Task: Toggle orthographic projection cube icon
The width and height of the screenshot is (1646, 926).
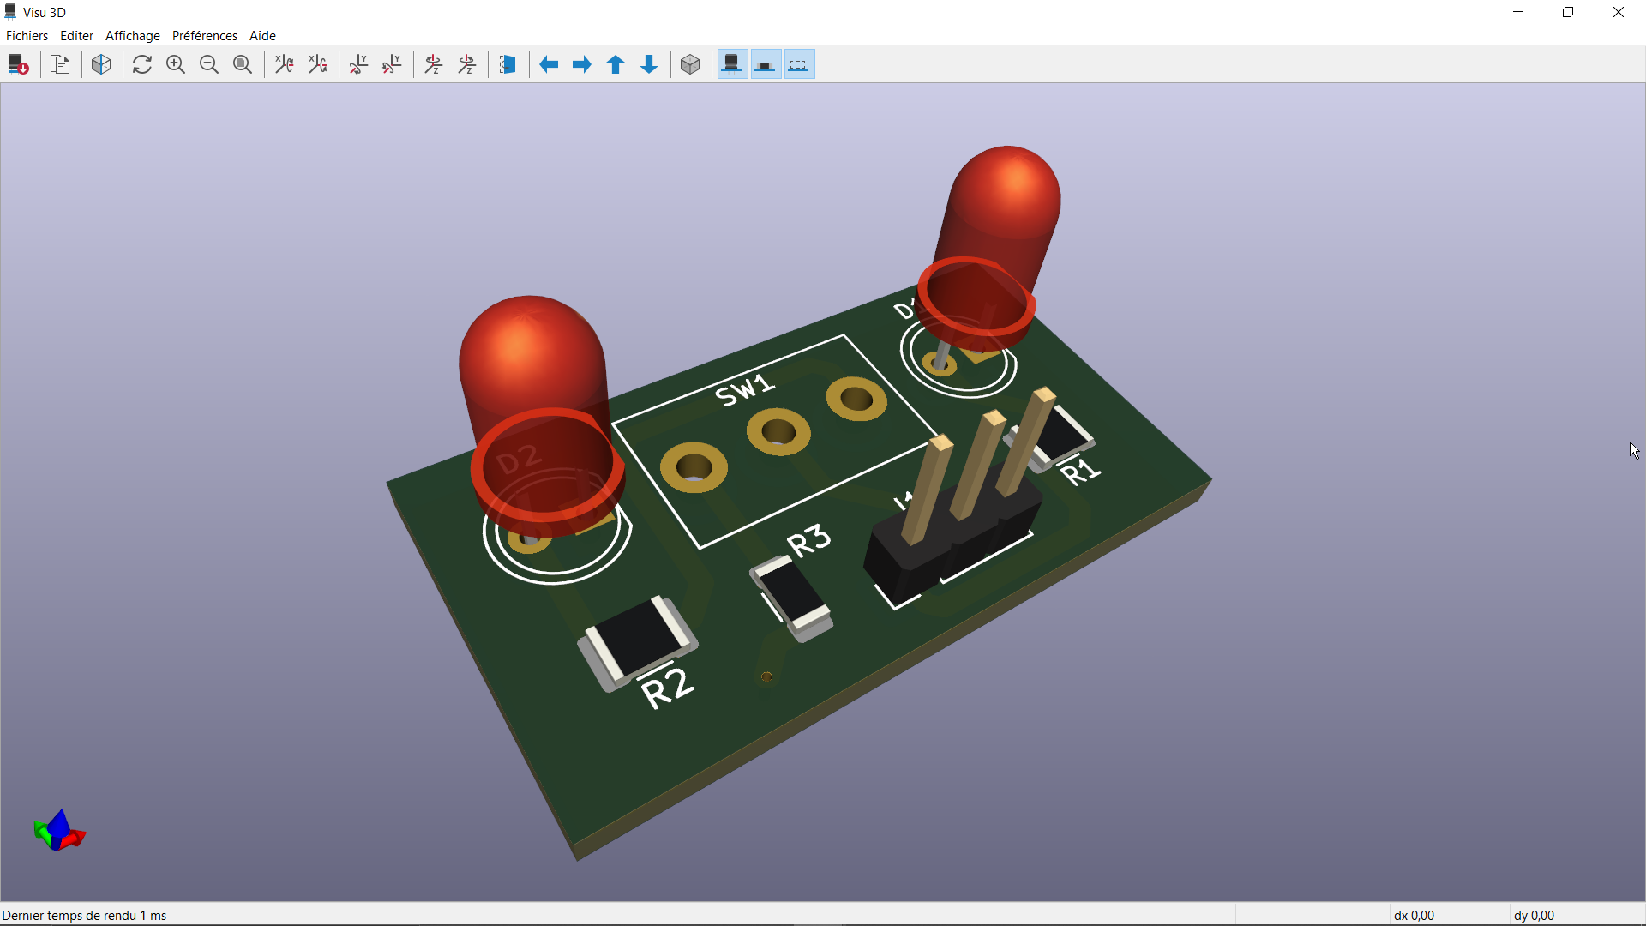Action: point(690,64)
